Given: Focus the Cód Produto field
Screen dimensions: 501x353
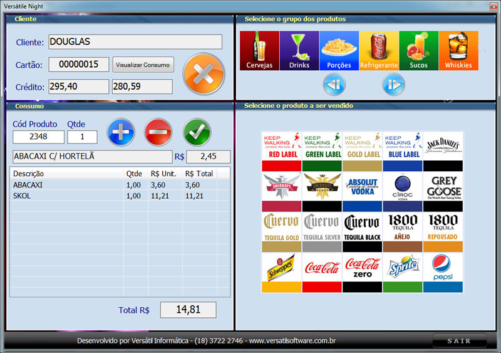Looking at the screenshot, I should point(38,137).
